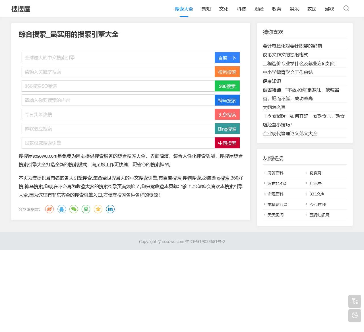
Task: Open friend link 今心在线
Action: tap(318, 205)
